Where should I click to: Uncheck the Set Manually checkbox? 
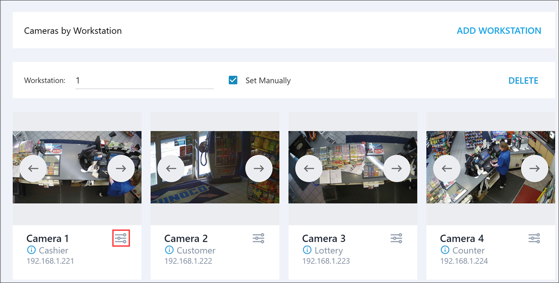coord(233,80)
